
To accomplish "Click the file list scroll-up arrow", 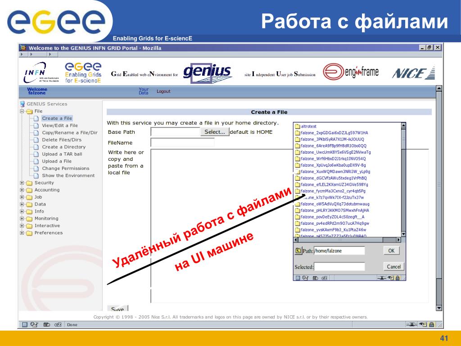I will point(403,126).
